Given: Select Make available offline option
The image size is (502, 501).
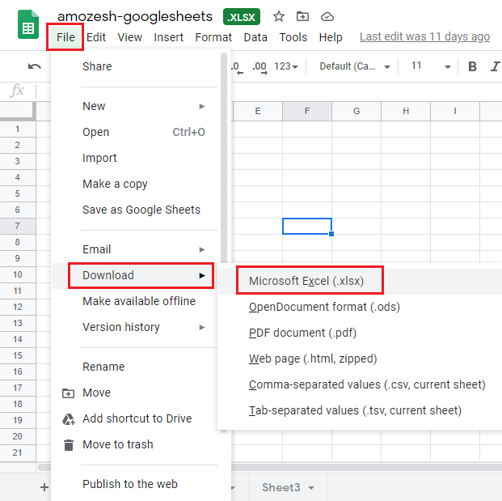Looking at the screenshot, I should tap(139, 301).
